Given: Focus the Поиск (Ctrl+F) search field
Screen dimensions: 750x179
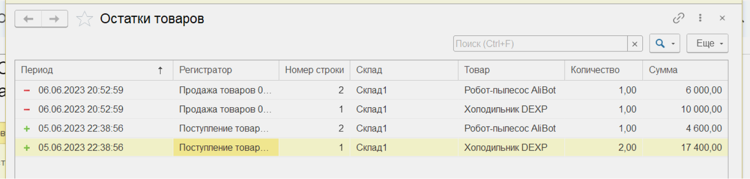Looking at the screenshot, I should (541, 44).
